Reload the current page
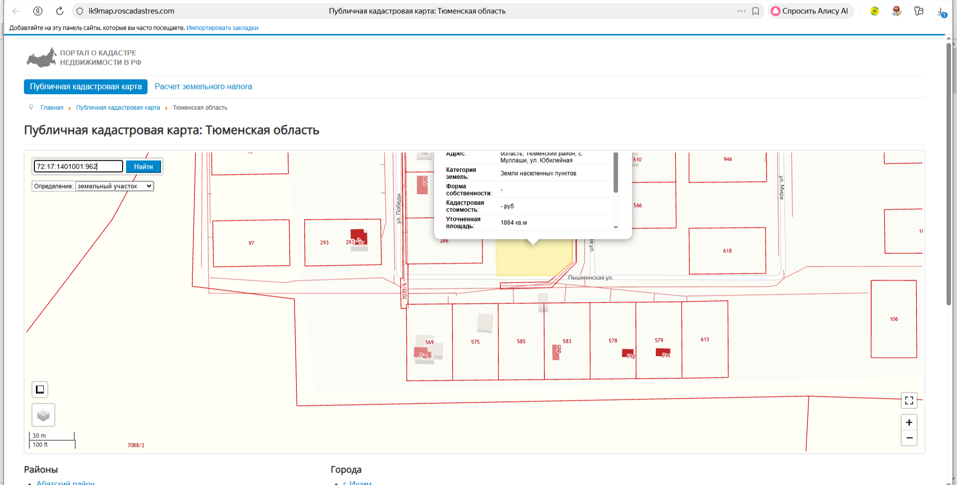Image resolution: width=957 pixels, height=485 pixels. point(60,11)
